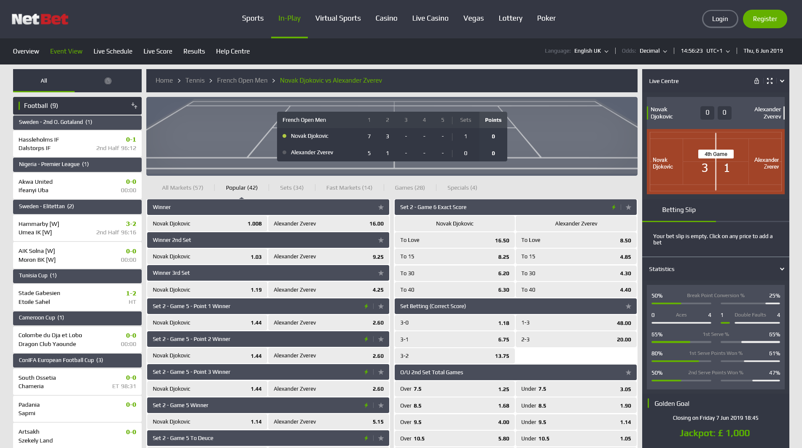Click the Register button
The height and width of the screenshot is (448, 802).
[x=765, y=19]
